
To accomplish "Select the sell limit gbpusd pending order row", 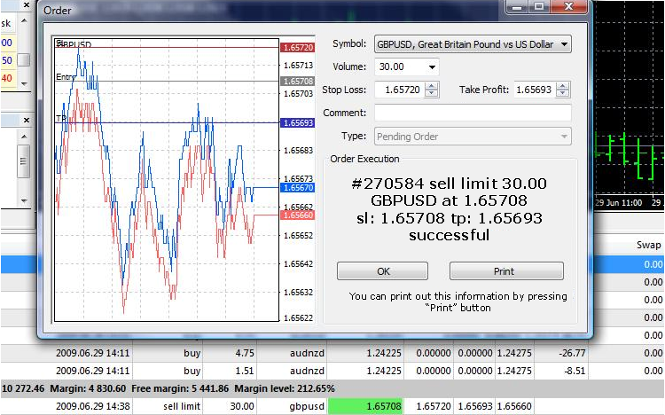I will (x=332, y=406).
